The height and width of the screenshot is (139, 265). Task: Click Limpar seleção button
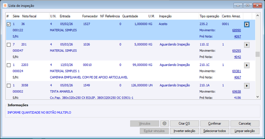click(x=245, y=131)
